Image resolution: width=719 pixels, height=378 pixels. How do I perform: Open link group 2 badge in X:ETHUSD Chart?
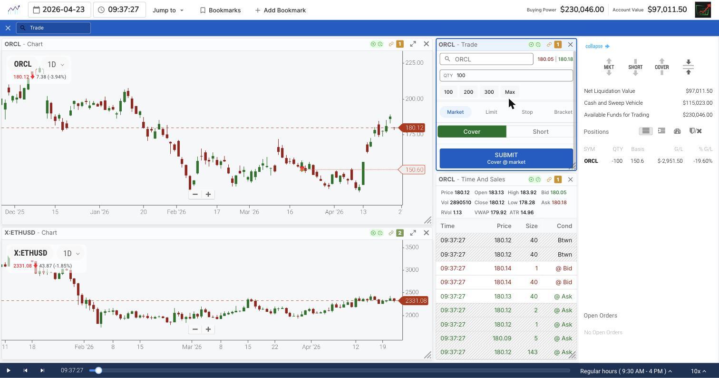tap(400, 233)
